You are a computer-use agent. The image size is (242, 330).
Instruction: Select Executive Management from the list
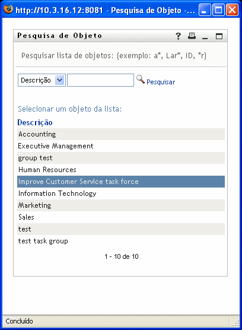(x=121, y=146)
